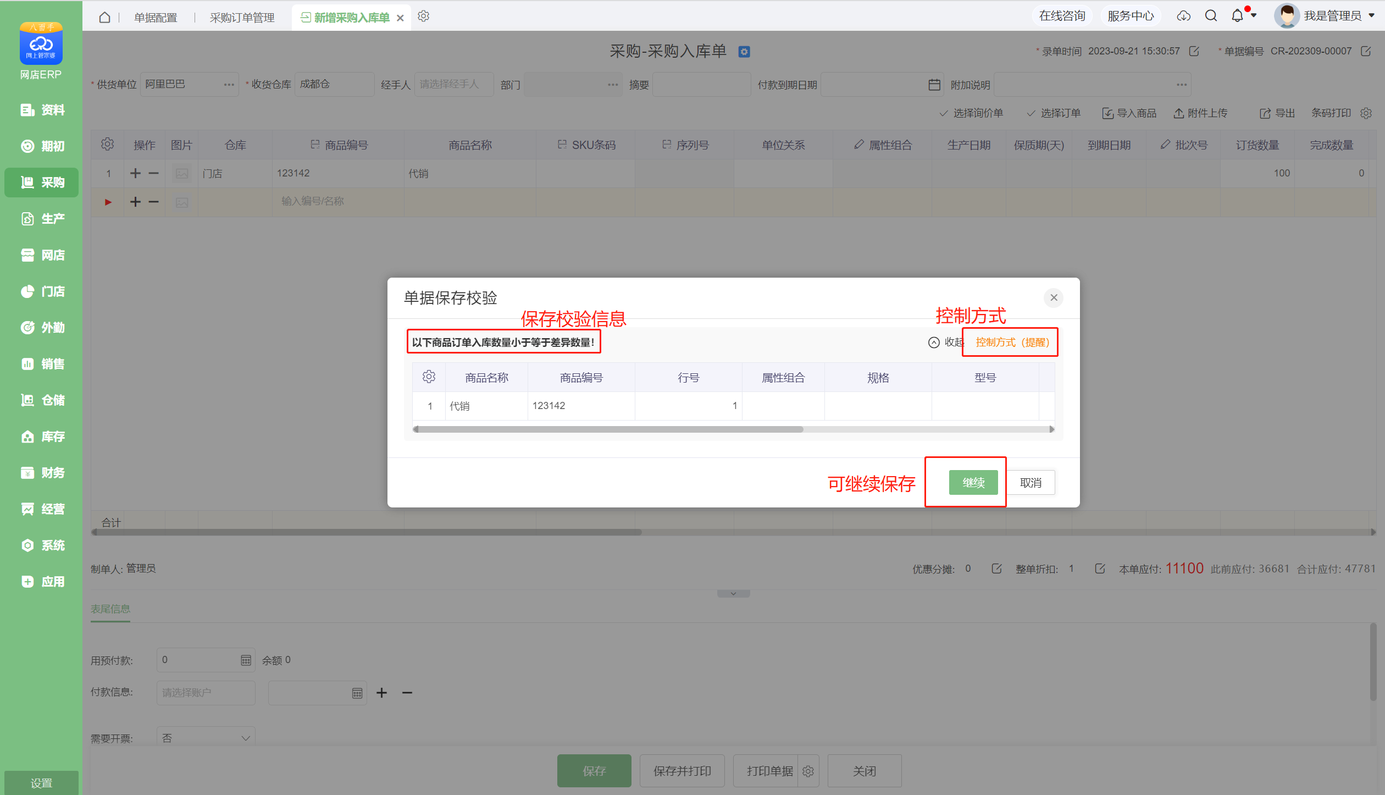Image resolution: width=1385 pixels, height=795 pixels.
Task: Click 选择订单 toolbar option
Action: (1054, 113)
